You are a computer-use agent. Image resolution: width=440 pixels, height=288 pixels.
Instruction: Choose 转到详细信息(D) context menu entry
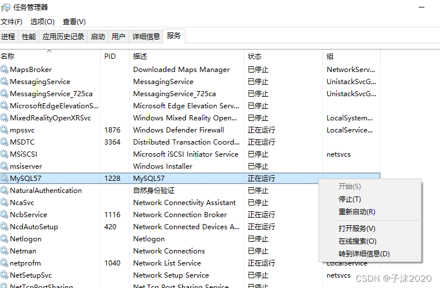click(x=364, y=254)
